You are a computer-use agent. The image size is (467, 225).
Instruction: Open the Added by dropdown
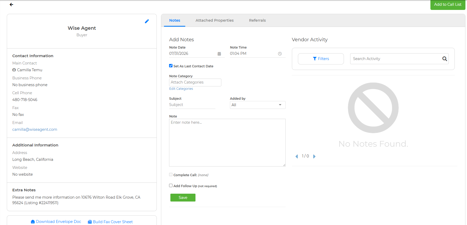(x=258, y=105)
